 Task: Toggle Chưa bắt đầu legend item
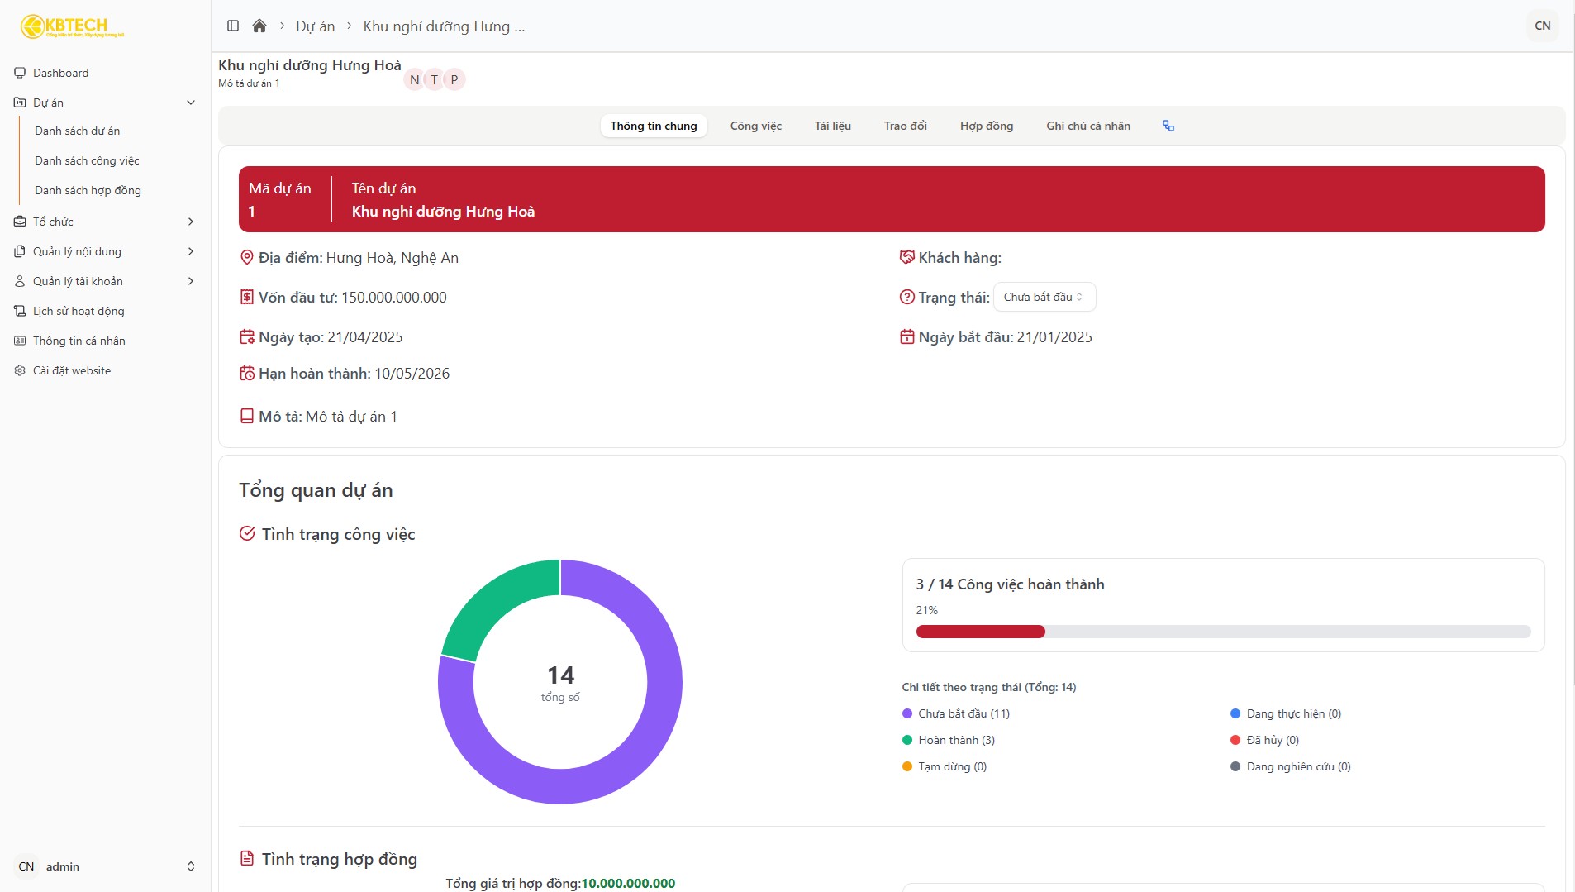[956, 713]
